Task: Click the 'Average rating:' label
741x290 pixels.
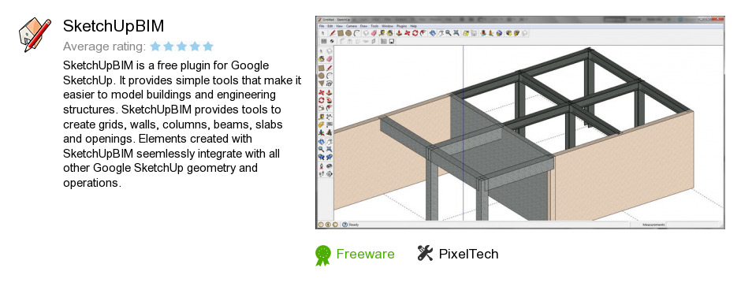Action: click(x=104, y=46)
